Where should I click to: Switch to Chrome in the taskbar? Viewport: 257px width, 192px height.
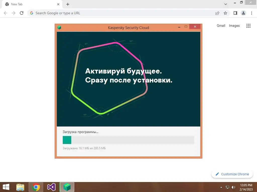tap(36, 187)
